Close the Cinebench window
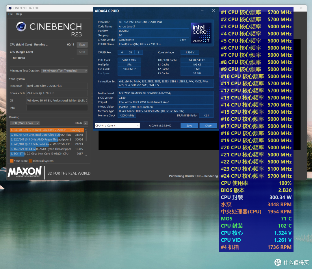Screen dimensions: 312x269 301,8
